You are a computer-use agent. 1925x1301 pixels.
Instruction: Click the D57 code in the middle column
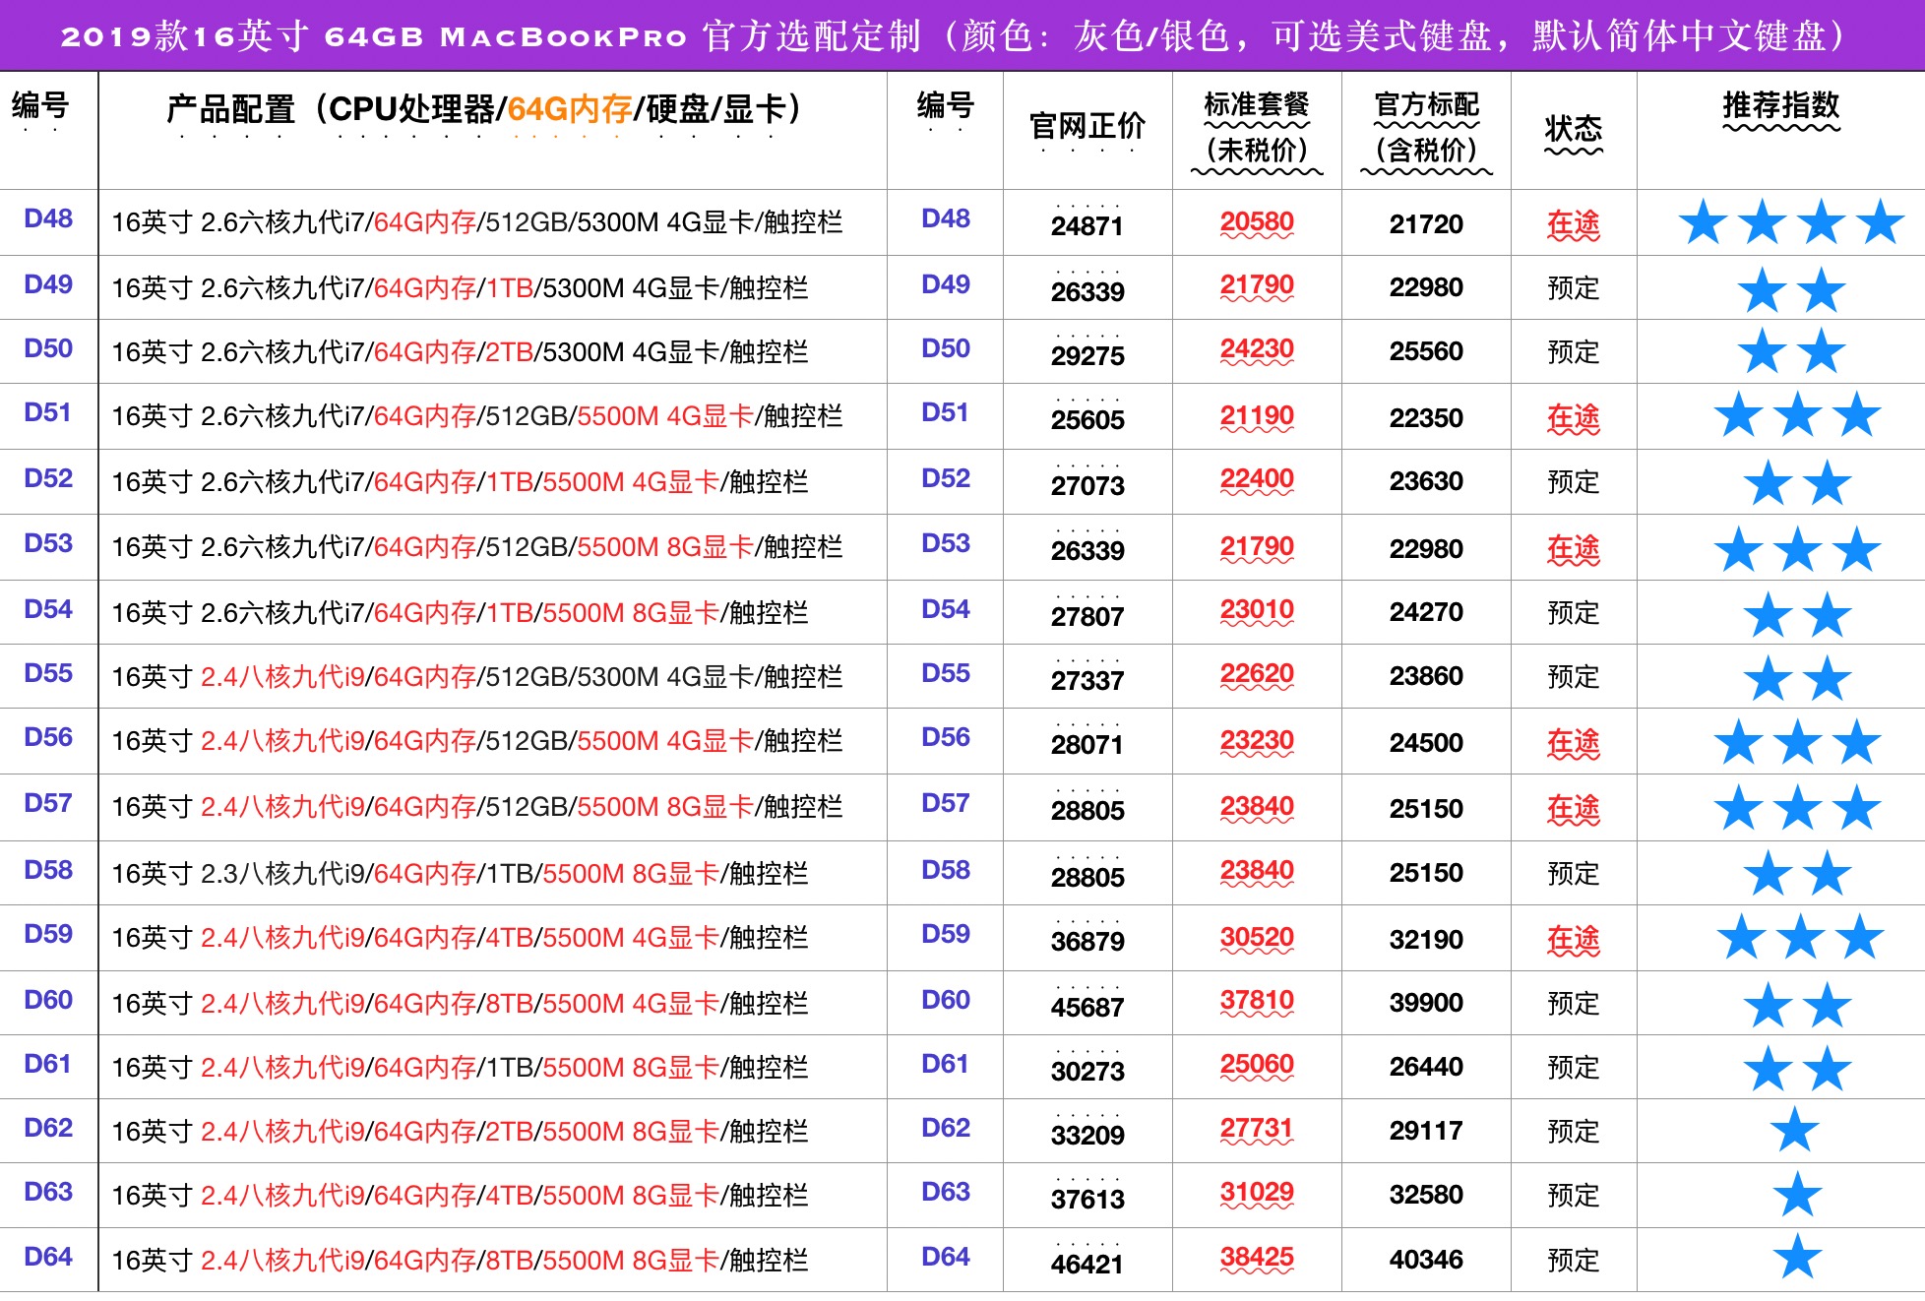(x=946, y=803)
